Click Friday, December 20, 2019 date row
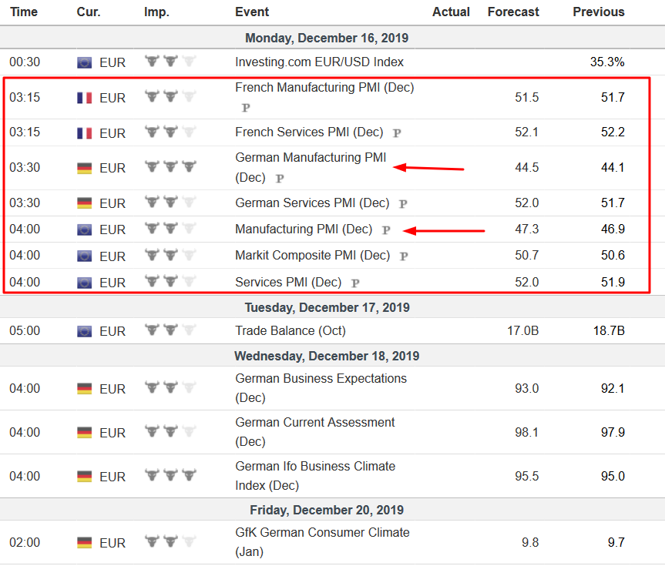The height and width of the screenshot is (566, 665). 333,510
